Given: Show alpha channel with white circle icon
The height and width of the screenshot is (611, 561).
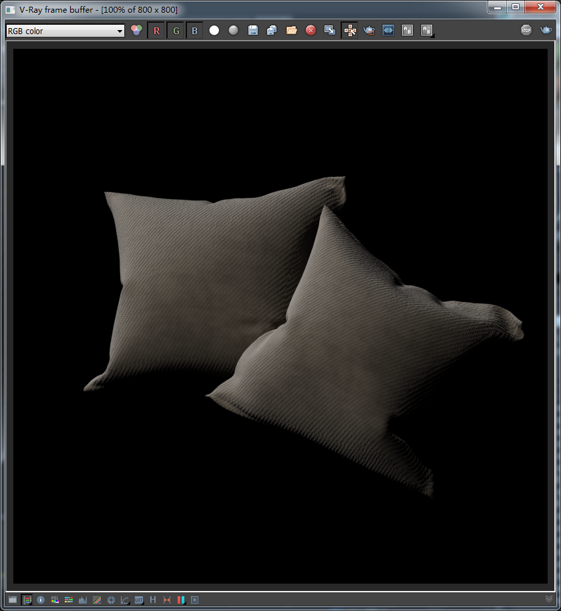Looking at the screenshot, I should [x=214, y=30].
